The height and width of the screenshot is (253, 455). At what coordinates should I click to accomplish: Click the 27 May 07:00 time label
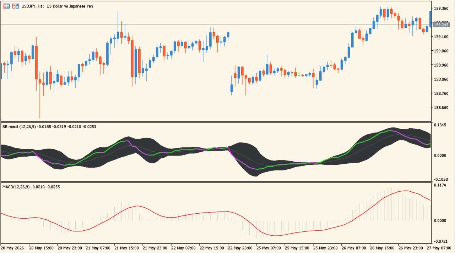[x=439, y=248]
